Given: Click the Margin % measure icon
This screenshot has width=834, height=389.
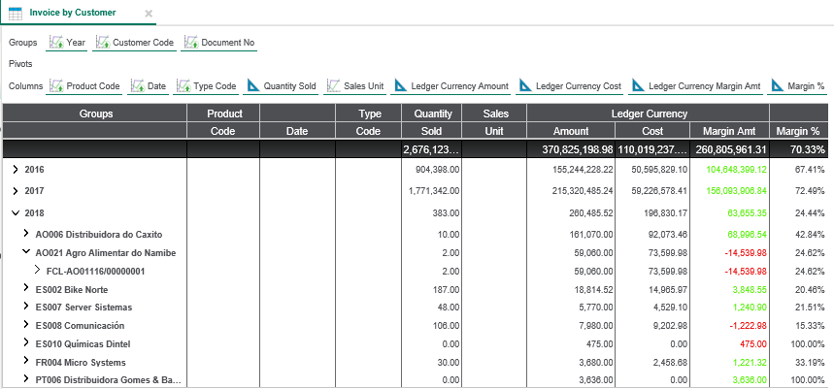Looking at the screenshot, I should pyautogui.click(x=778, y=86).
